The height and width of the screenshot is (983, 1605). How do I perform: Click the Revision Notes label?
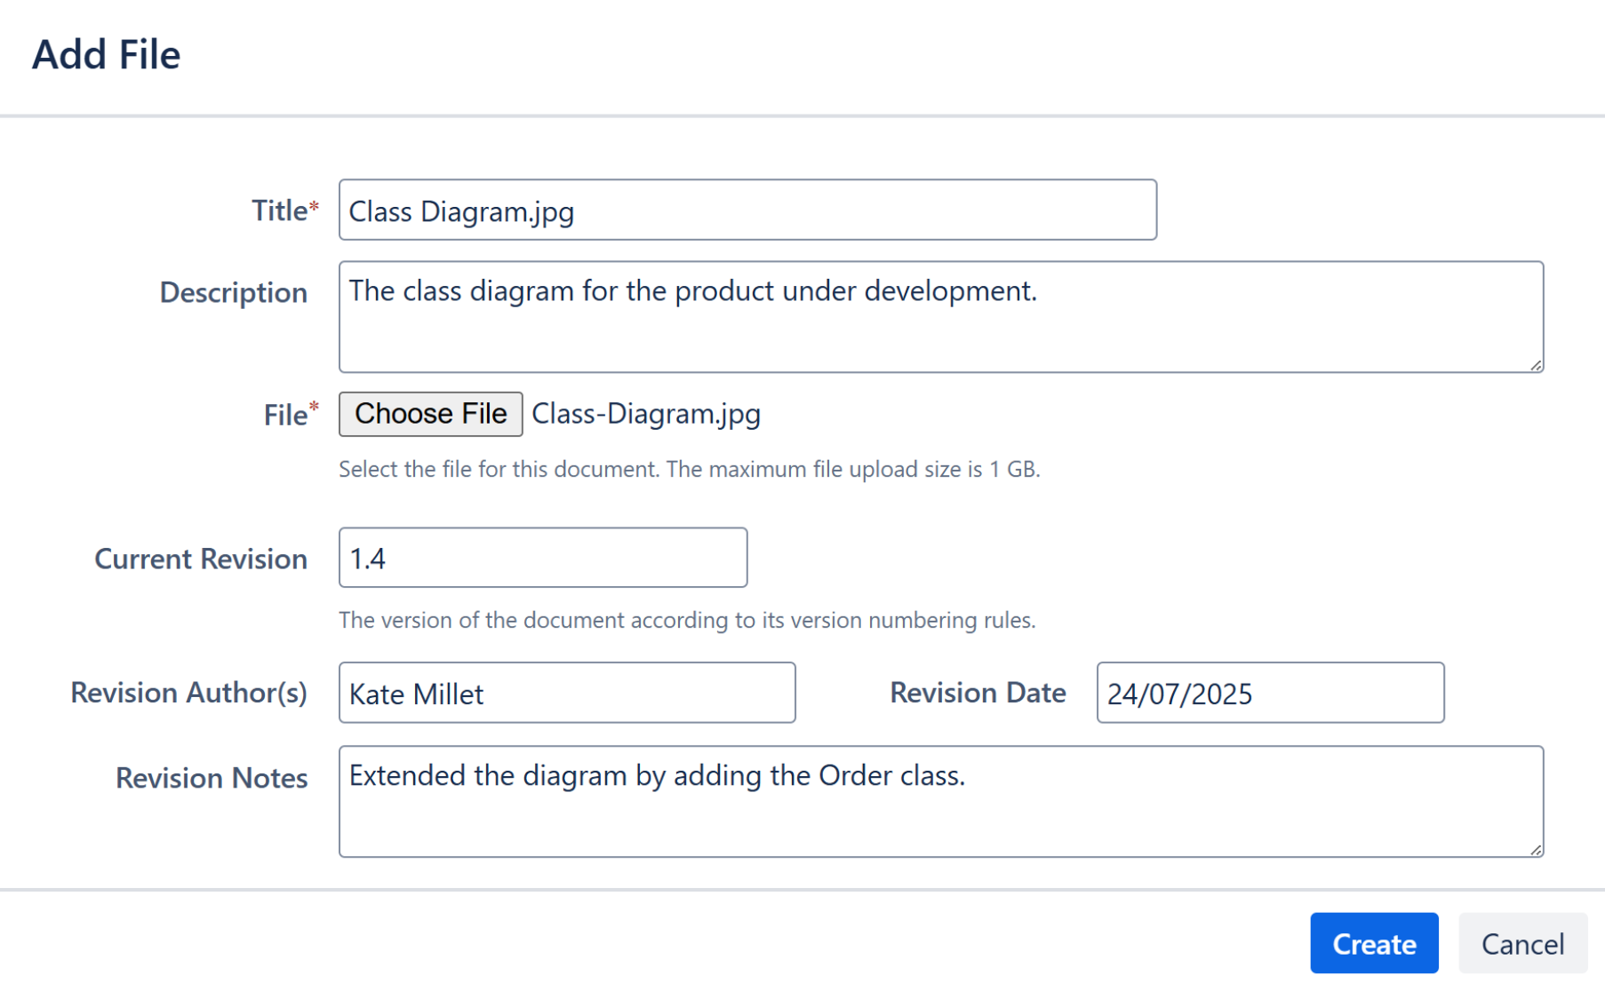pos(212,778)
